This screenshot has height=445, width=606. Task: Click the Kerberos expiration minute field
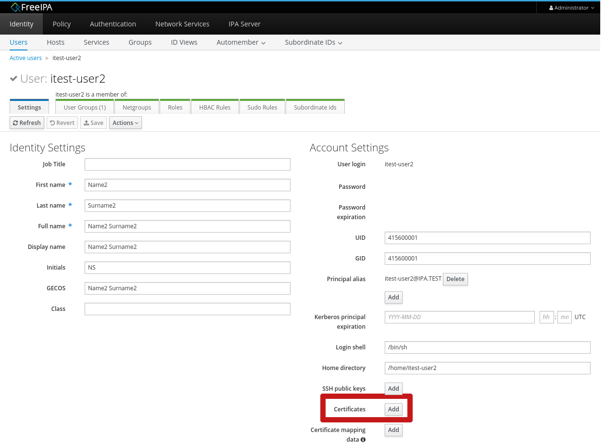click(x=565, y=317)
